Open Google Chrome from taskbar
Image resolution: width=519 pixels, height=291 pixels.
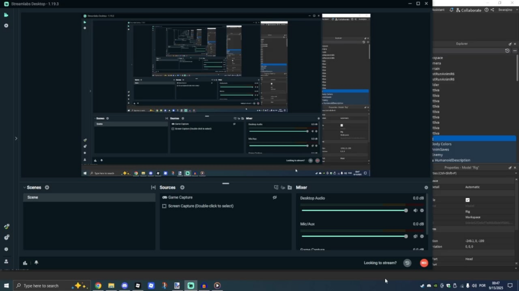click(98, 286)
